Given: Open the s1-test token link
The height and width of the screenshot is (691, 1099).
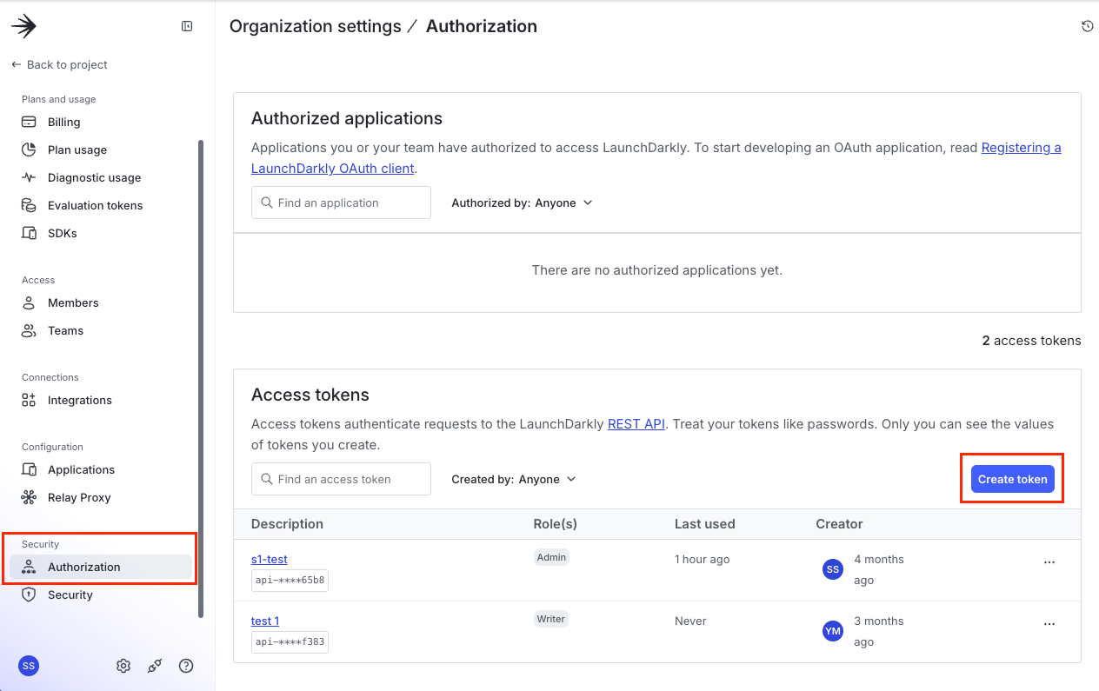Looking at the screenshot, I should 270,559.
